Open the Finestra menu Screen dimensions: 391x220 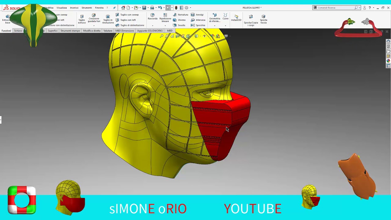pyautogui.click(x=99, y=8)
